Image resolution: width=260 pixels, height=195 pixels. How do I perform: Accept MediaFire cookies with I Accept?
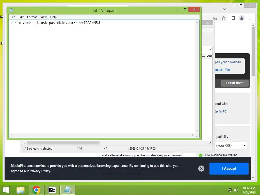229,169
